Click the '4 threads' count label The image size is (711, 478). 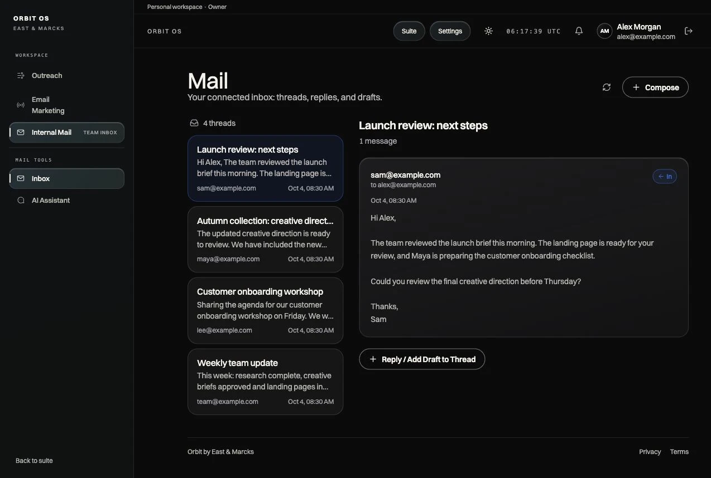pyautogui.click(x=219, y=123)
